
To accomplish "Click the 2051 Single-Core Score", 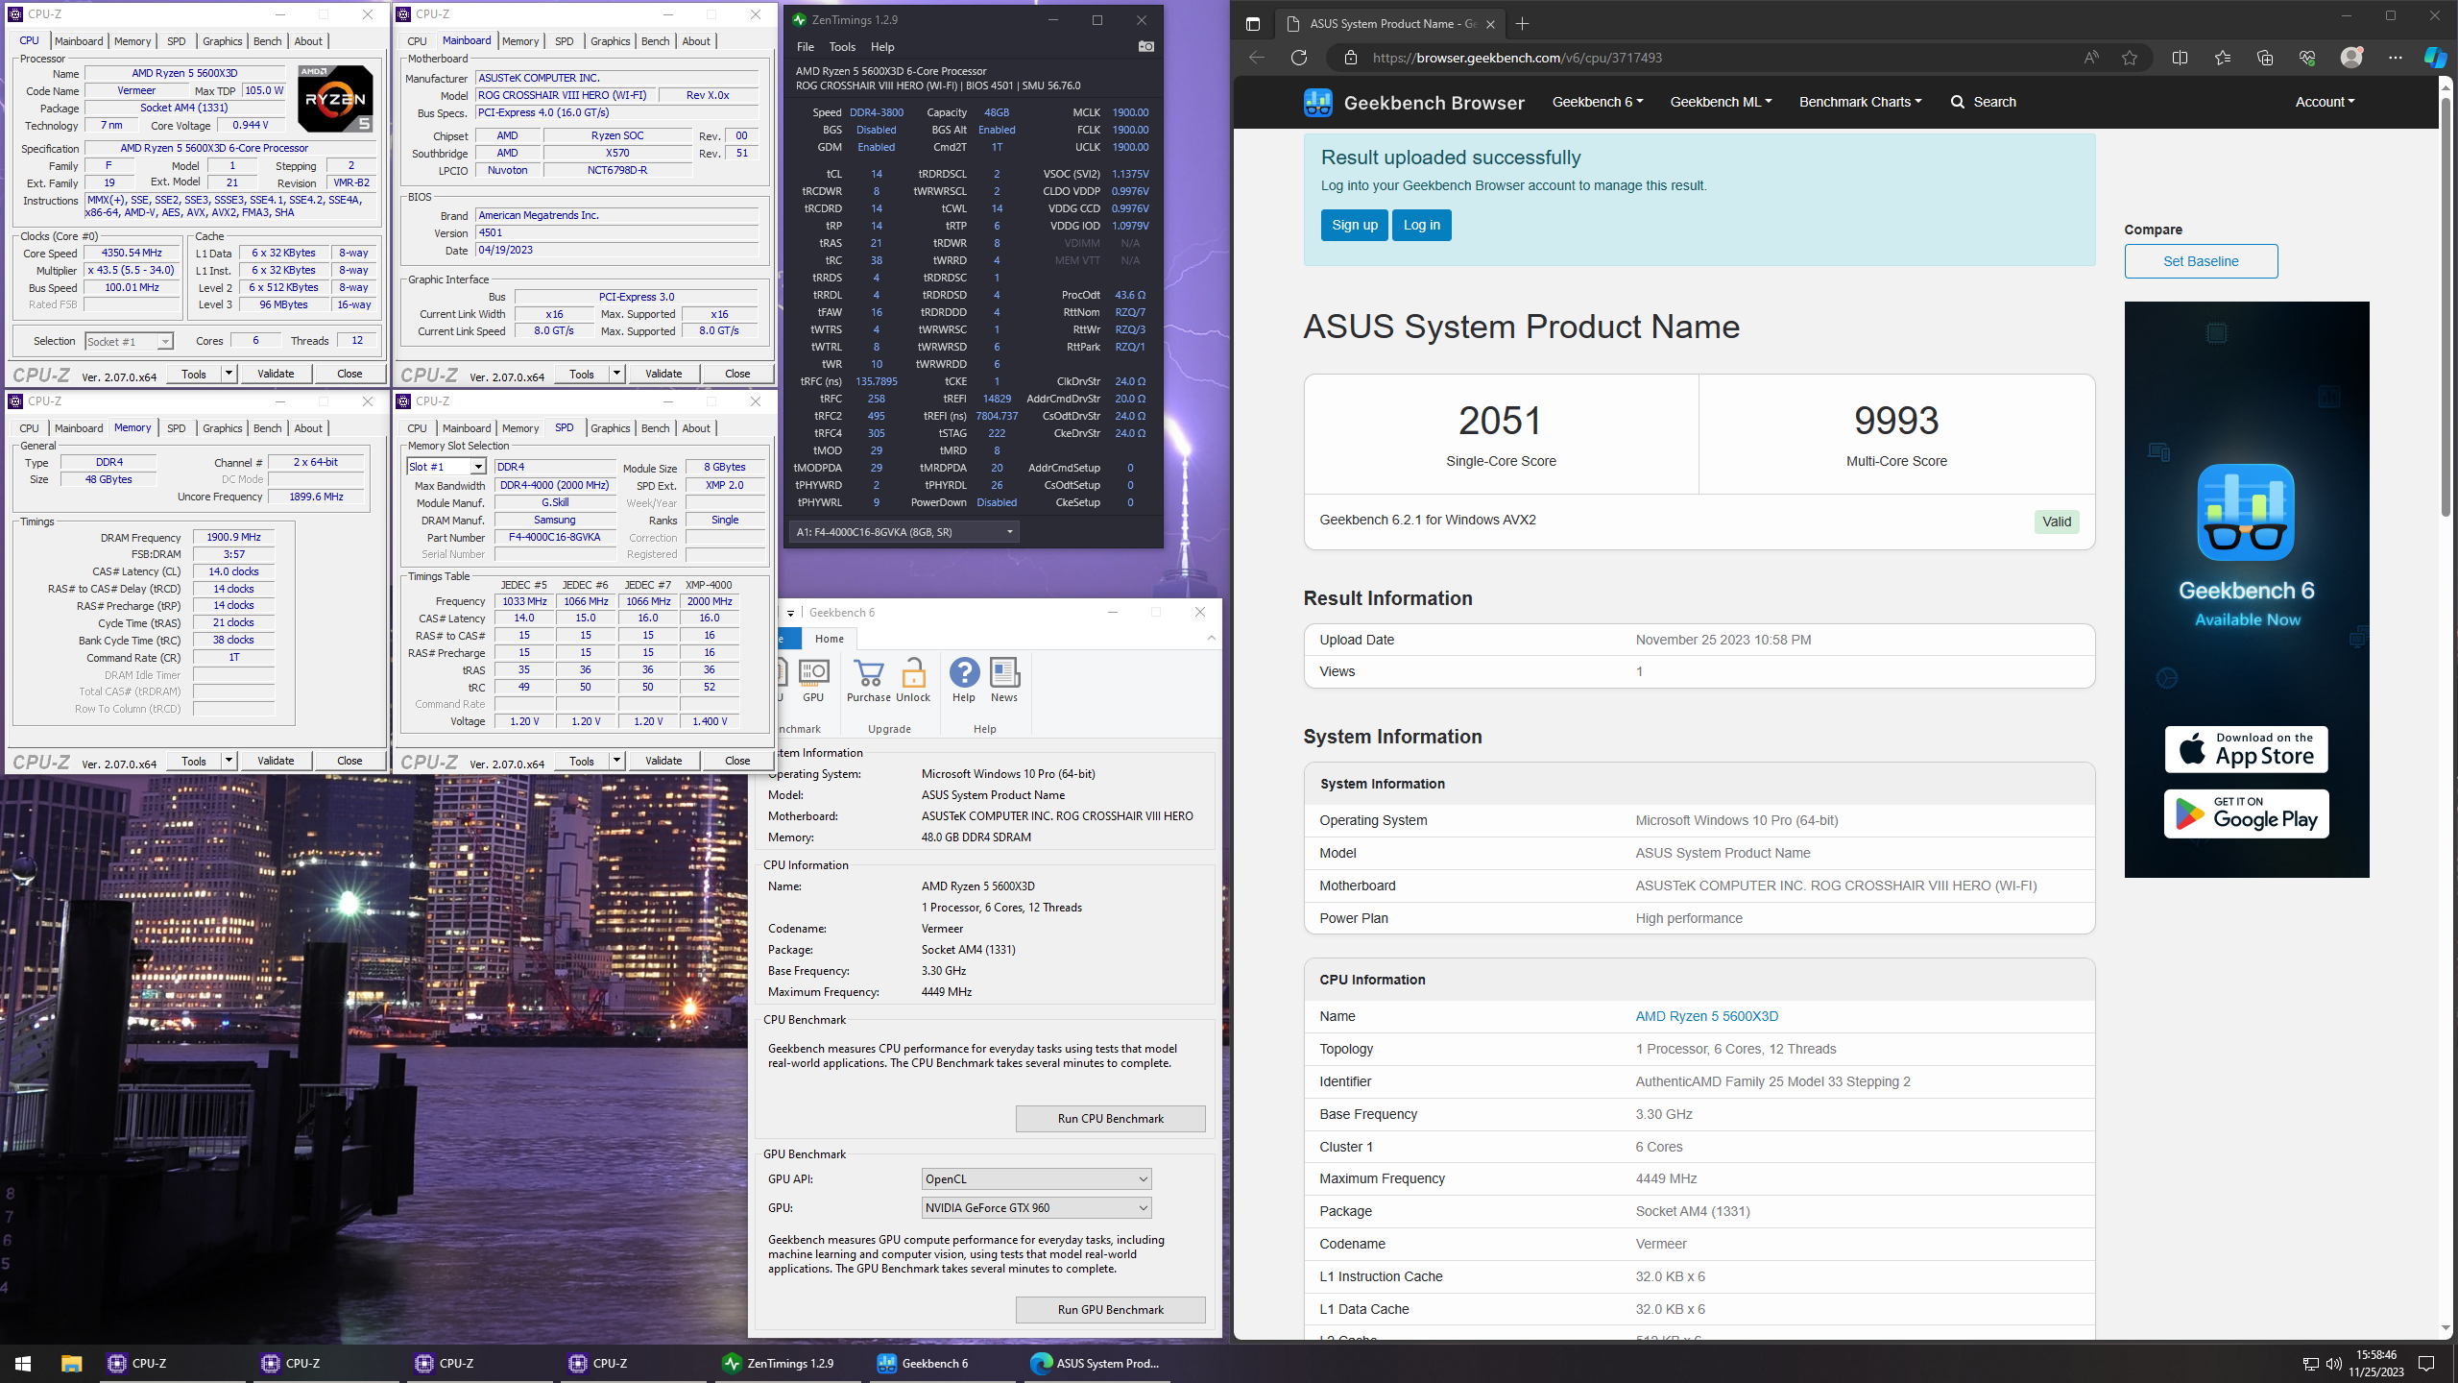I will pos(1500,421).
